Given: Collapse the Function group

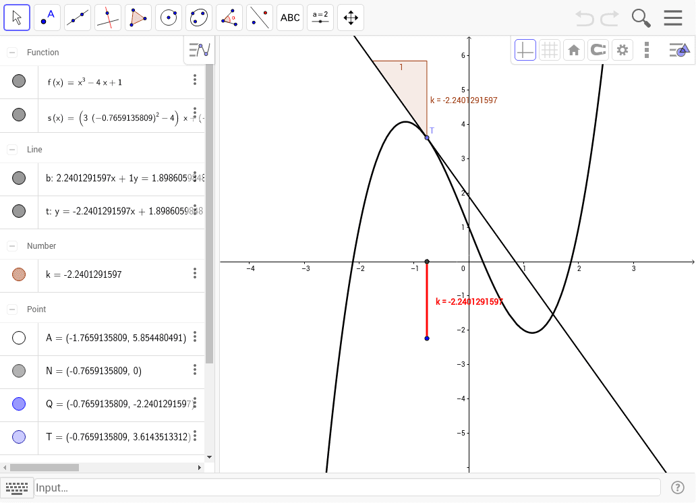Looking at the screenshot, I should click(x=12, y=53).
